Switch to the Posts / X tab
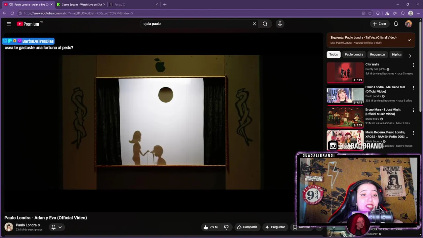This screenshot has height=238, width=423. click(134, 4)
